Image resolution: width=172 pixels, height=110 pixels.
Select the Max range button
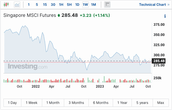161,103
